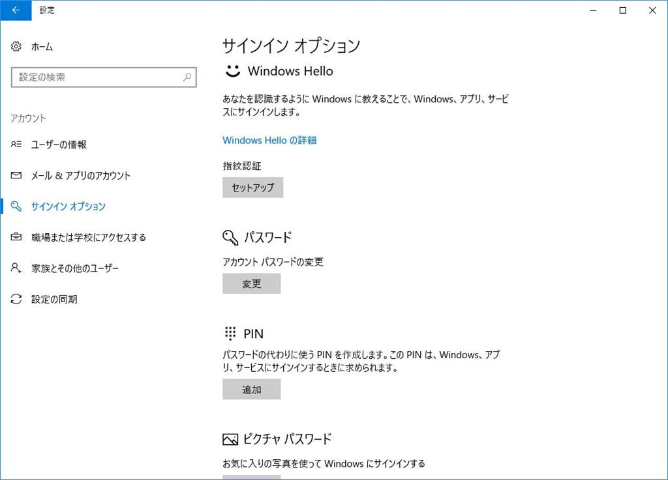The height and width of the screenshot is (480, 668).
Task: Click the magnifier icon in the search box
Action: pos(187,78)
